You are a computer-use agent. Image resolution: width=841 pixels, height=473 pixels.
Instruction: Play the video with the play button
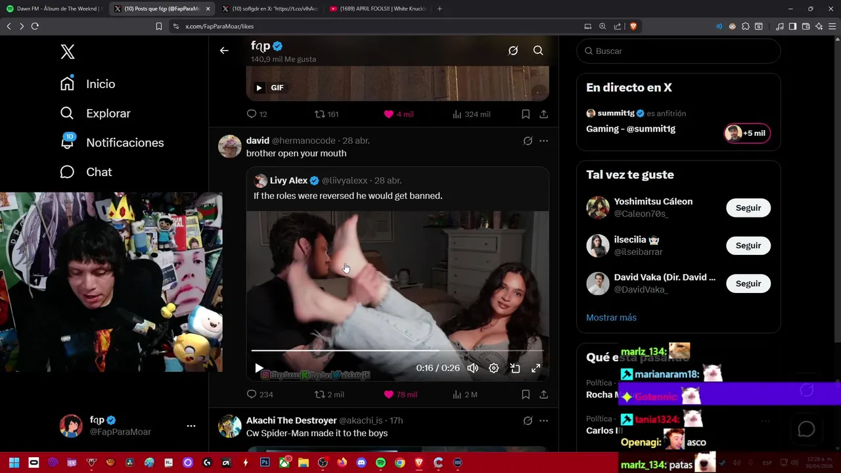(x=259, y=369)
